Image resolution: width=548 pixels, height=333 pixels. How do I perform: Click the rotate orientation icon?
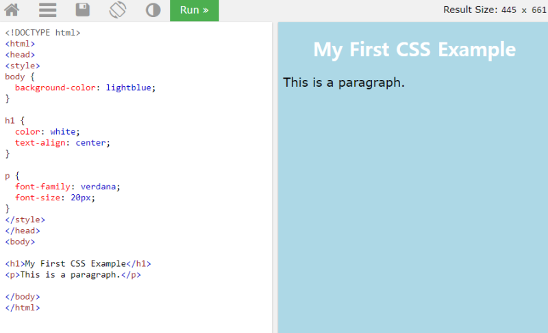(118, 10)
